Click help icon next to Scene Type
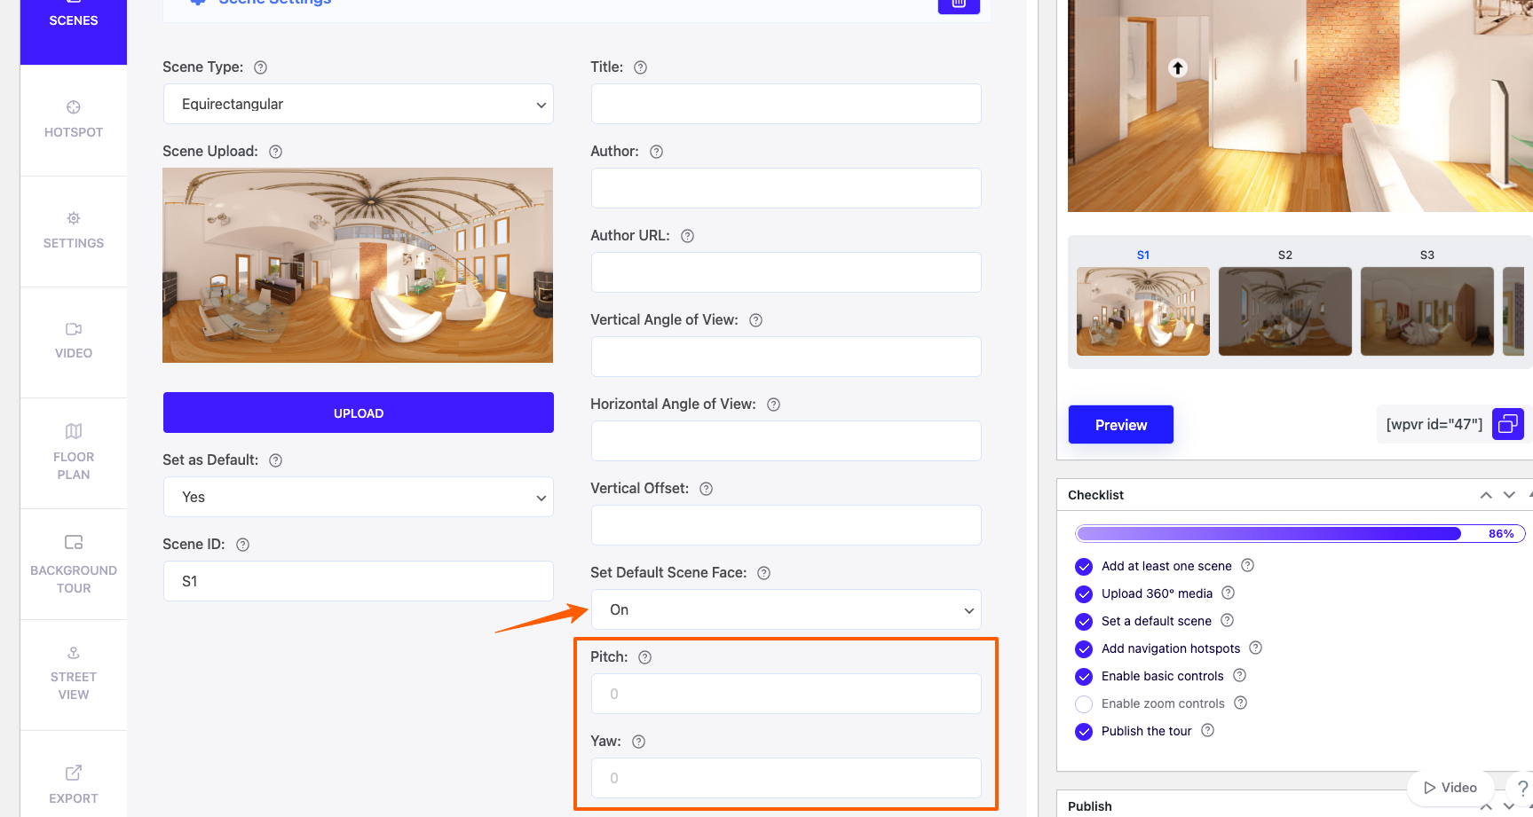This screenshot has height=817, width=1533. pos(260,67)
